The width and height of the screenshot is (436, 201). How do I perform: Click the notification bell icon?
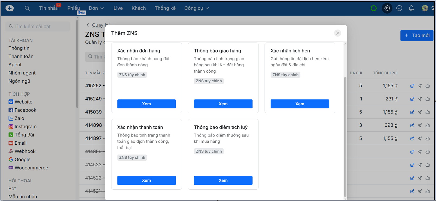pos(411,8)
